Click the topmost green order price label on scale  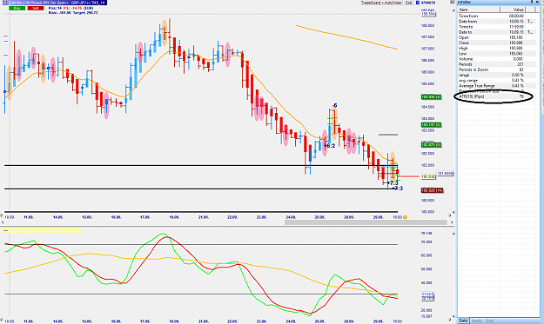(x=431, y=97)
